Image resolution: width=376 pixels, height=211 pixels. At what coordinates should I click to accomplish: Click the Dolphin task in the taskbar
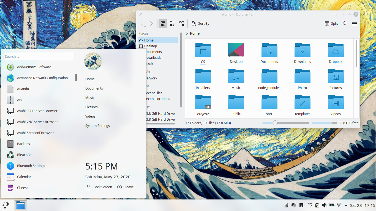point(20,205)
